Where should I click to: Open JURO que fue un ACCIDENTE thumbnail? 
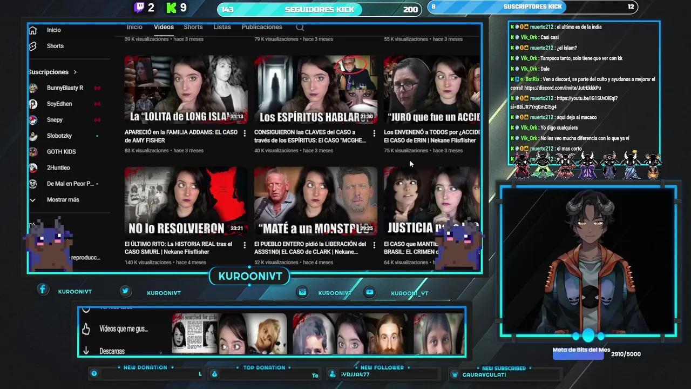point(432,90)
